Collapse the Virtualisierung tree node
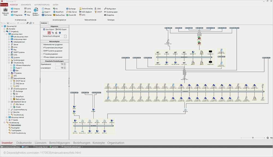The height and width of the screenshot is (157, 273). (x=9, y=63)
